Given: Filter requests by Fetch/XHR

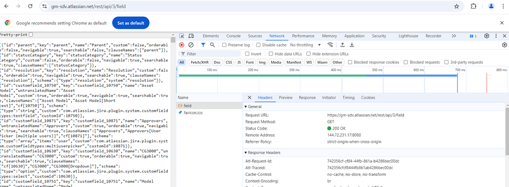Looking at the screenshot, I should click(x=199, y=62).
